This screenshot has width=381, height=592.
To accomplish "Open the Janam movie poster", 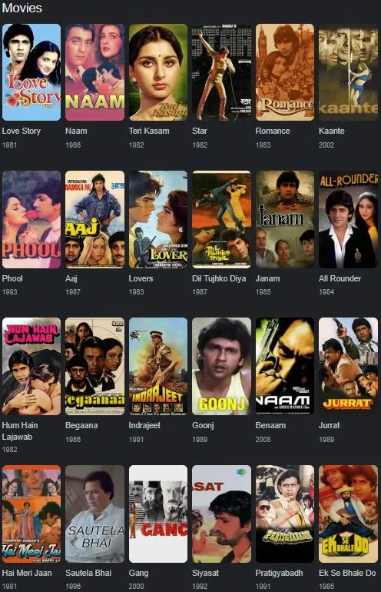I will [285, 219].
